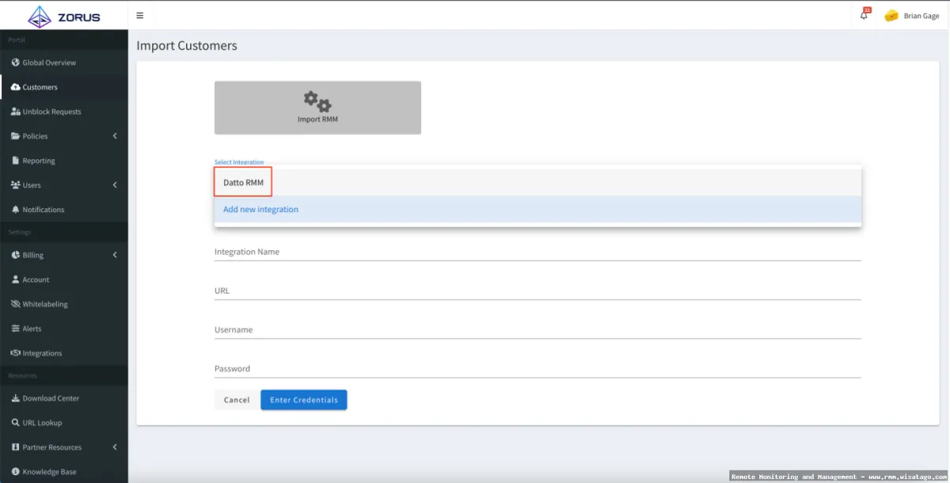Viewport: 950px width, 483px height.
Task: Expand the Partner Resources chevron
Action: point(115,447)
